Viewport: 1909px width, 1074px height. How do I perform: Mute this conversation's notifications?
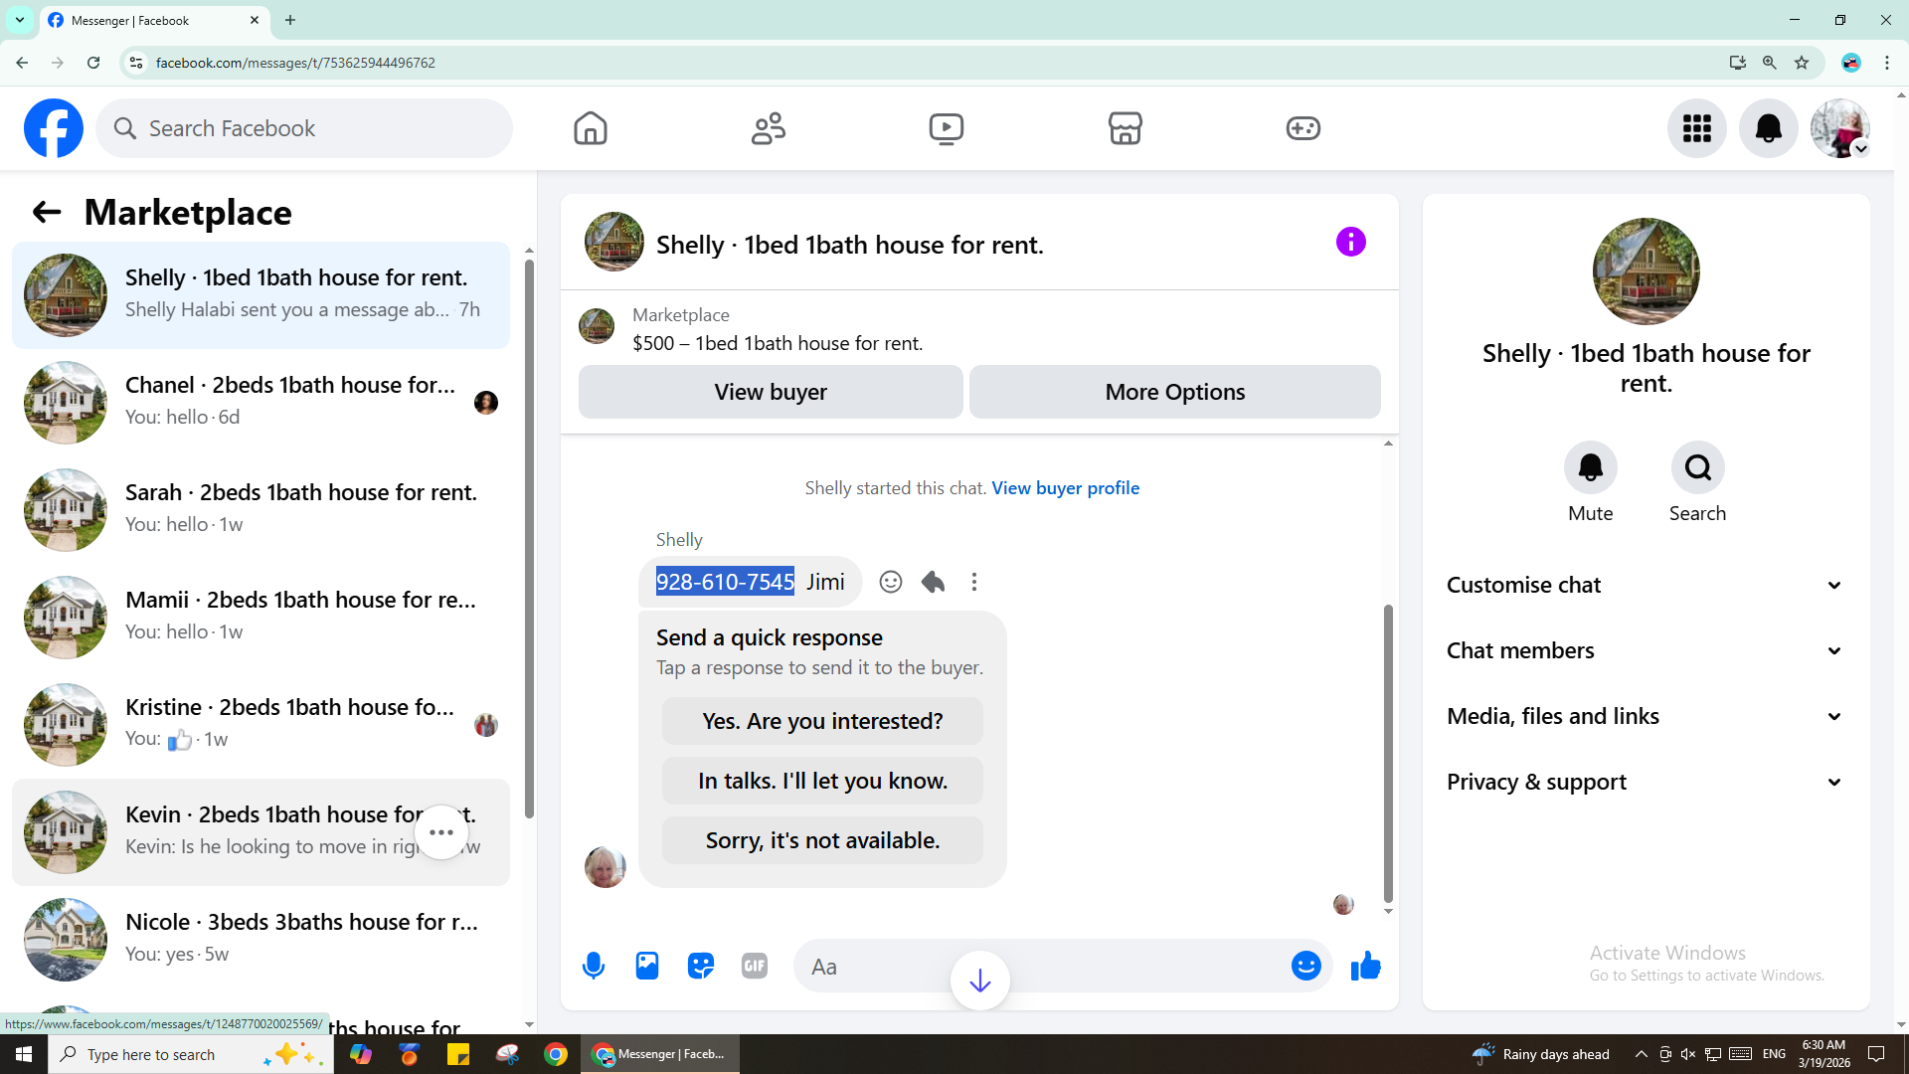click(1590, 468)
